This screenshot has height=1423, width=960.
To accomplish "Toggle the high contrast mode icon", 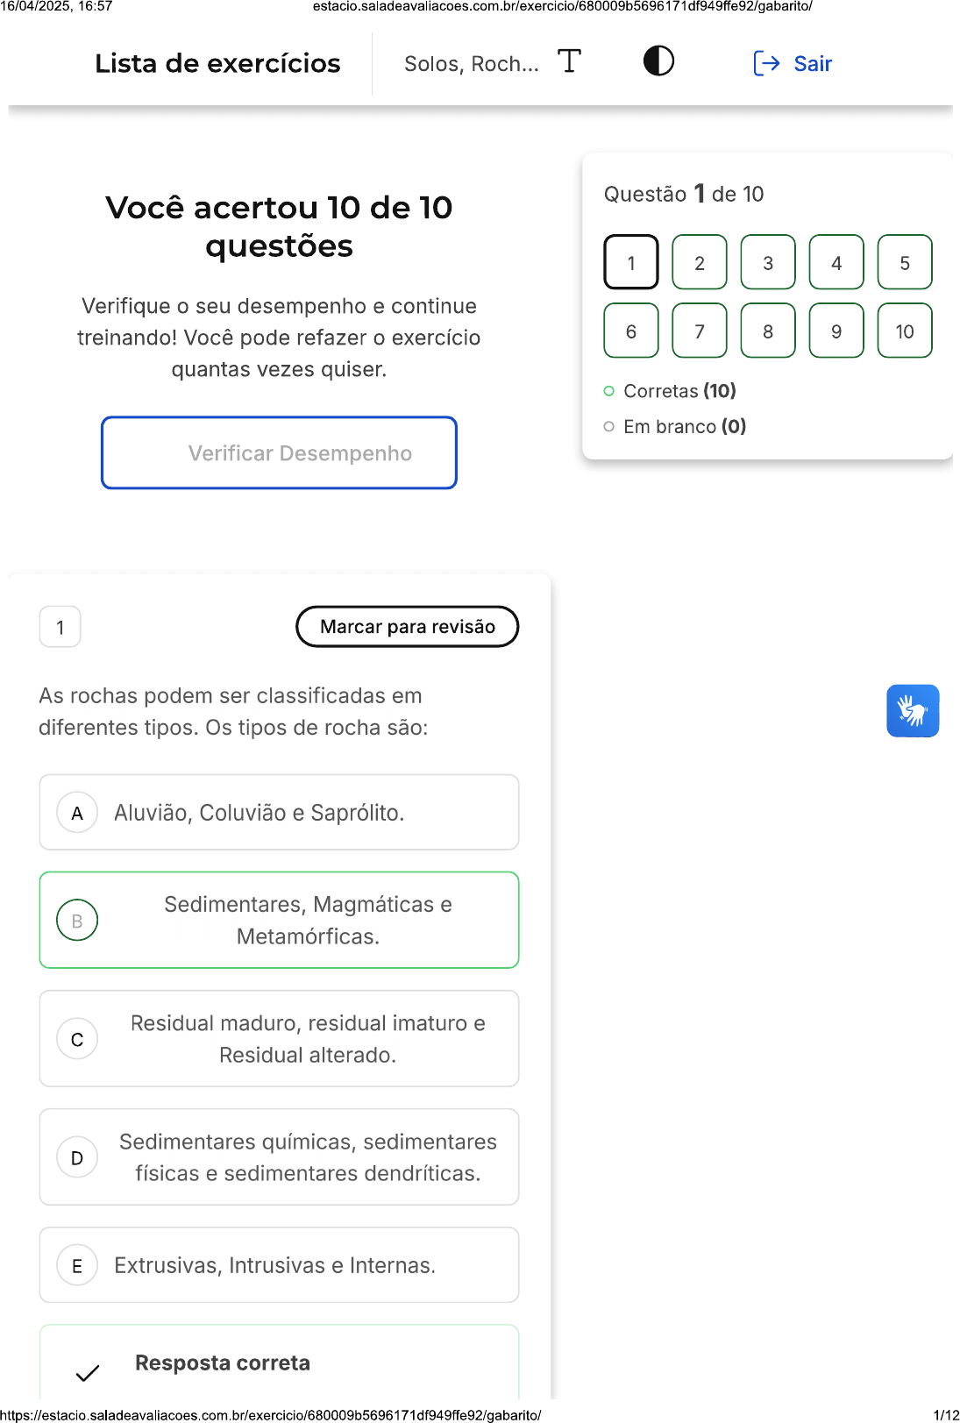I will [x=658, y=61].
